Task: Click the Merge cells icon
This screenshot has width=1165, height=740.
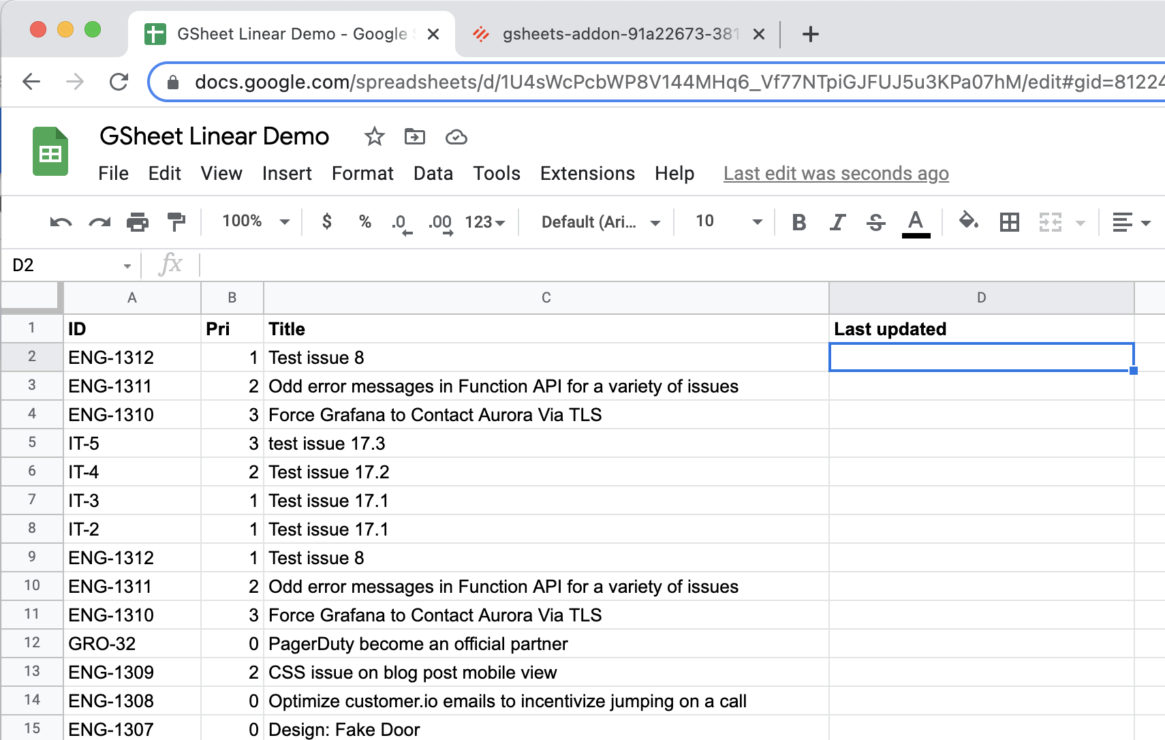Action: (1050, 222)
